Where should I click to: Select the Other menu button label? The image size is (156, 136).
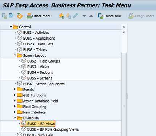coord(42,16)
